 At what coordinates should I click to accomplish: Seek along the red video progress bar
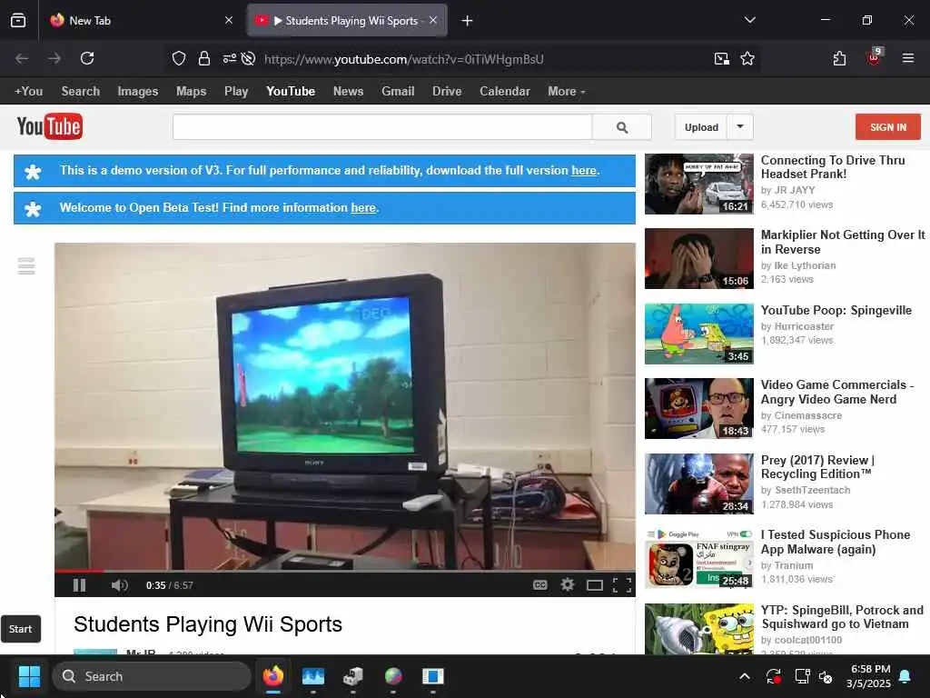(344, 571)
